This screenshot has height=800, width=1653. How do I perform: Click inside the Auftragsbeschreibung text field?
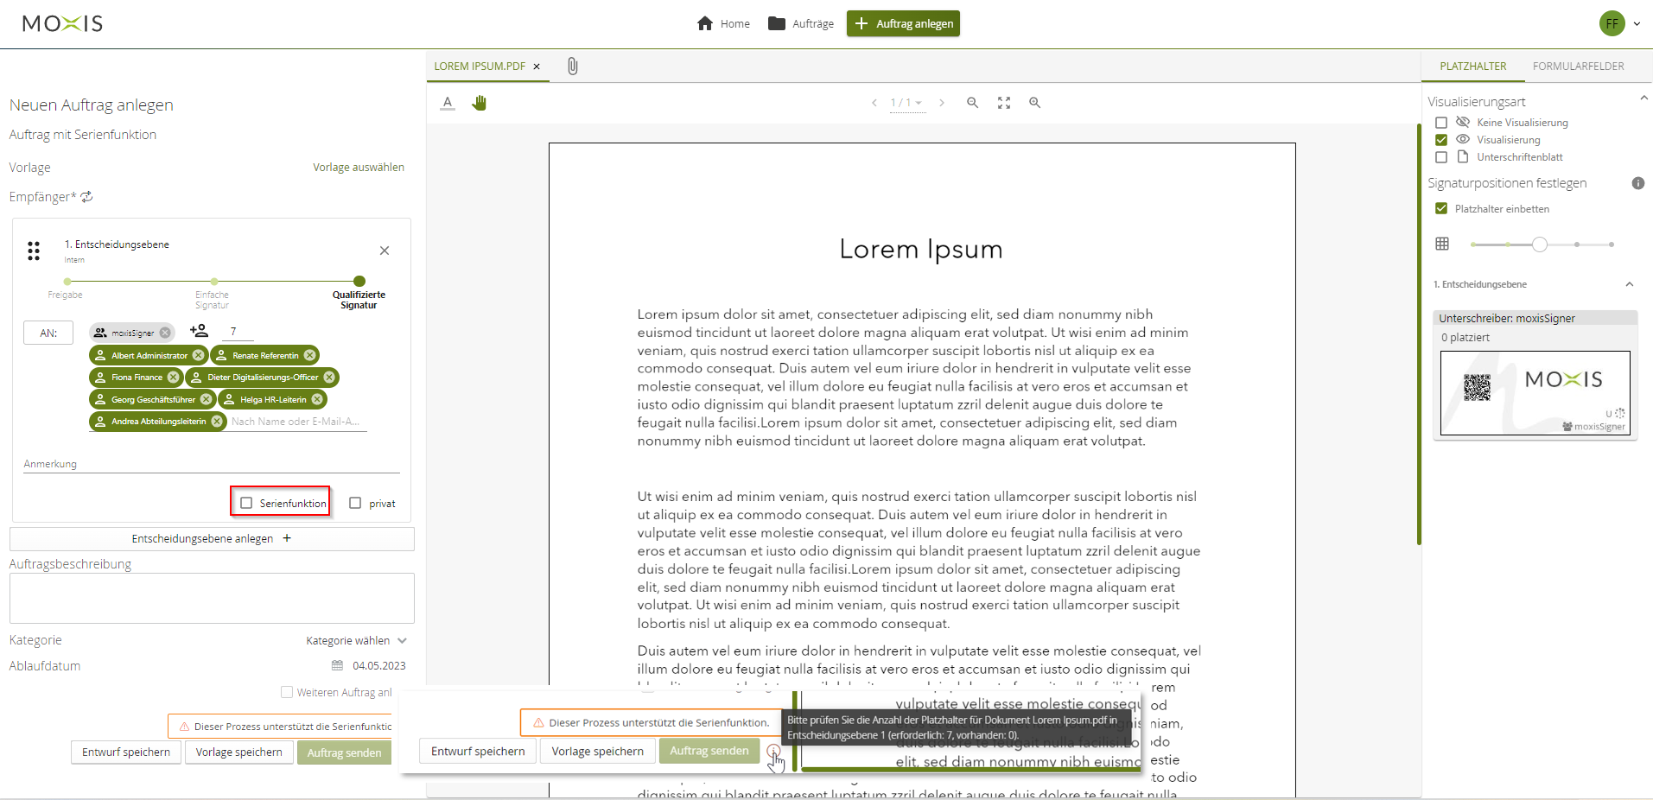click(211, 598)
